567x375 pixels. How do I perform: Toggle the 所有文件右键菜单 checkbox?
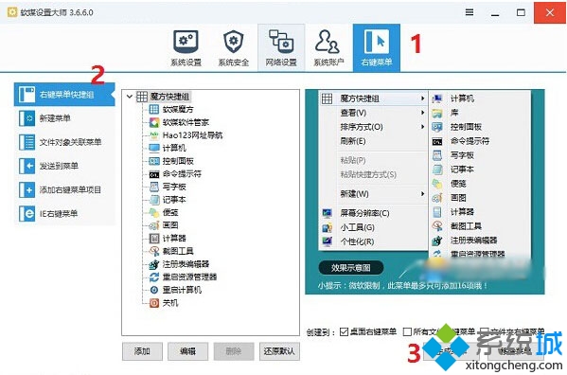point(407,331)
